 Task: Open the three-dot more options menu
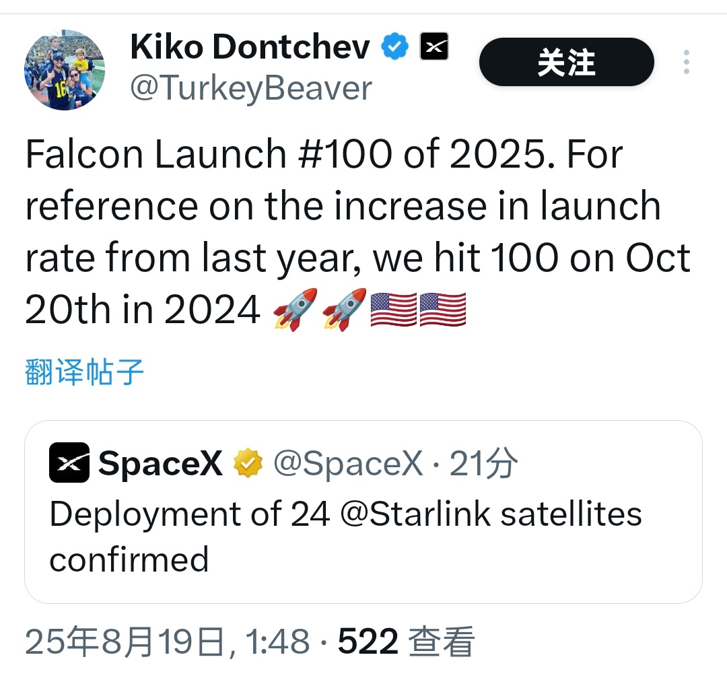click(x=687, y=62)
